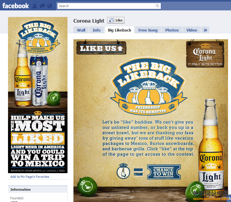Switch to the Wall tab

[81, 30]
